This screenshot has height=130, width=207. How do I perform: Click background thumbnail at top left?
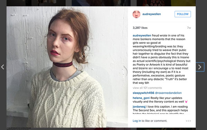click(36, 3)
